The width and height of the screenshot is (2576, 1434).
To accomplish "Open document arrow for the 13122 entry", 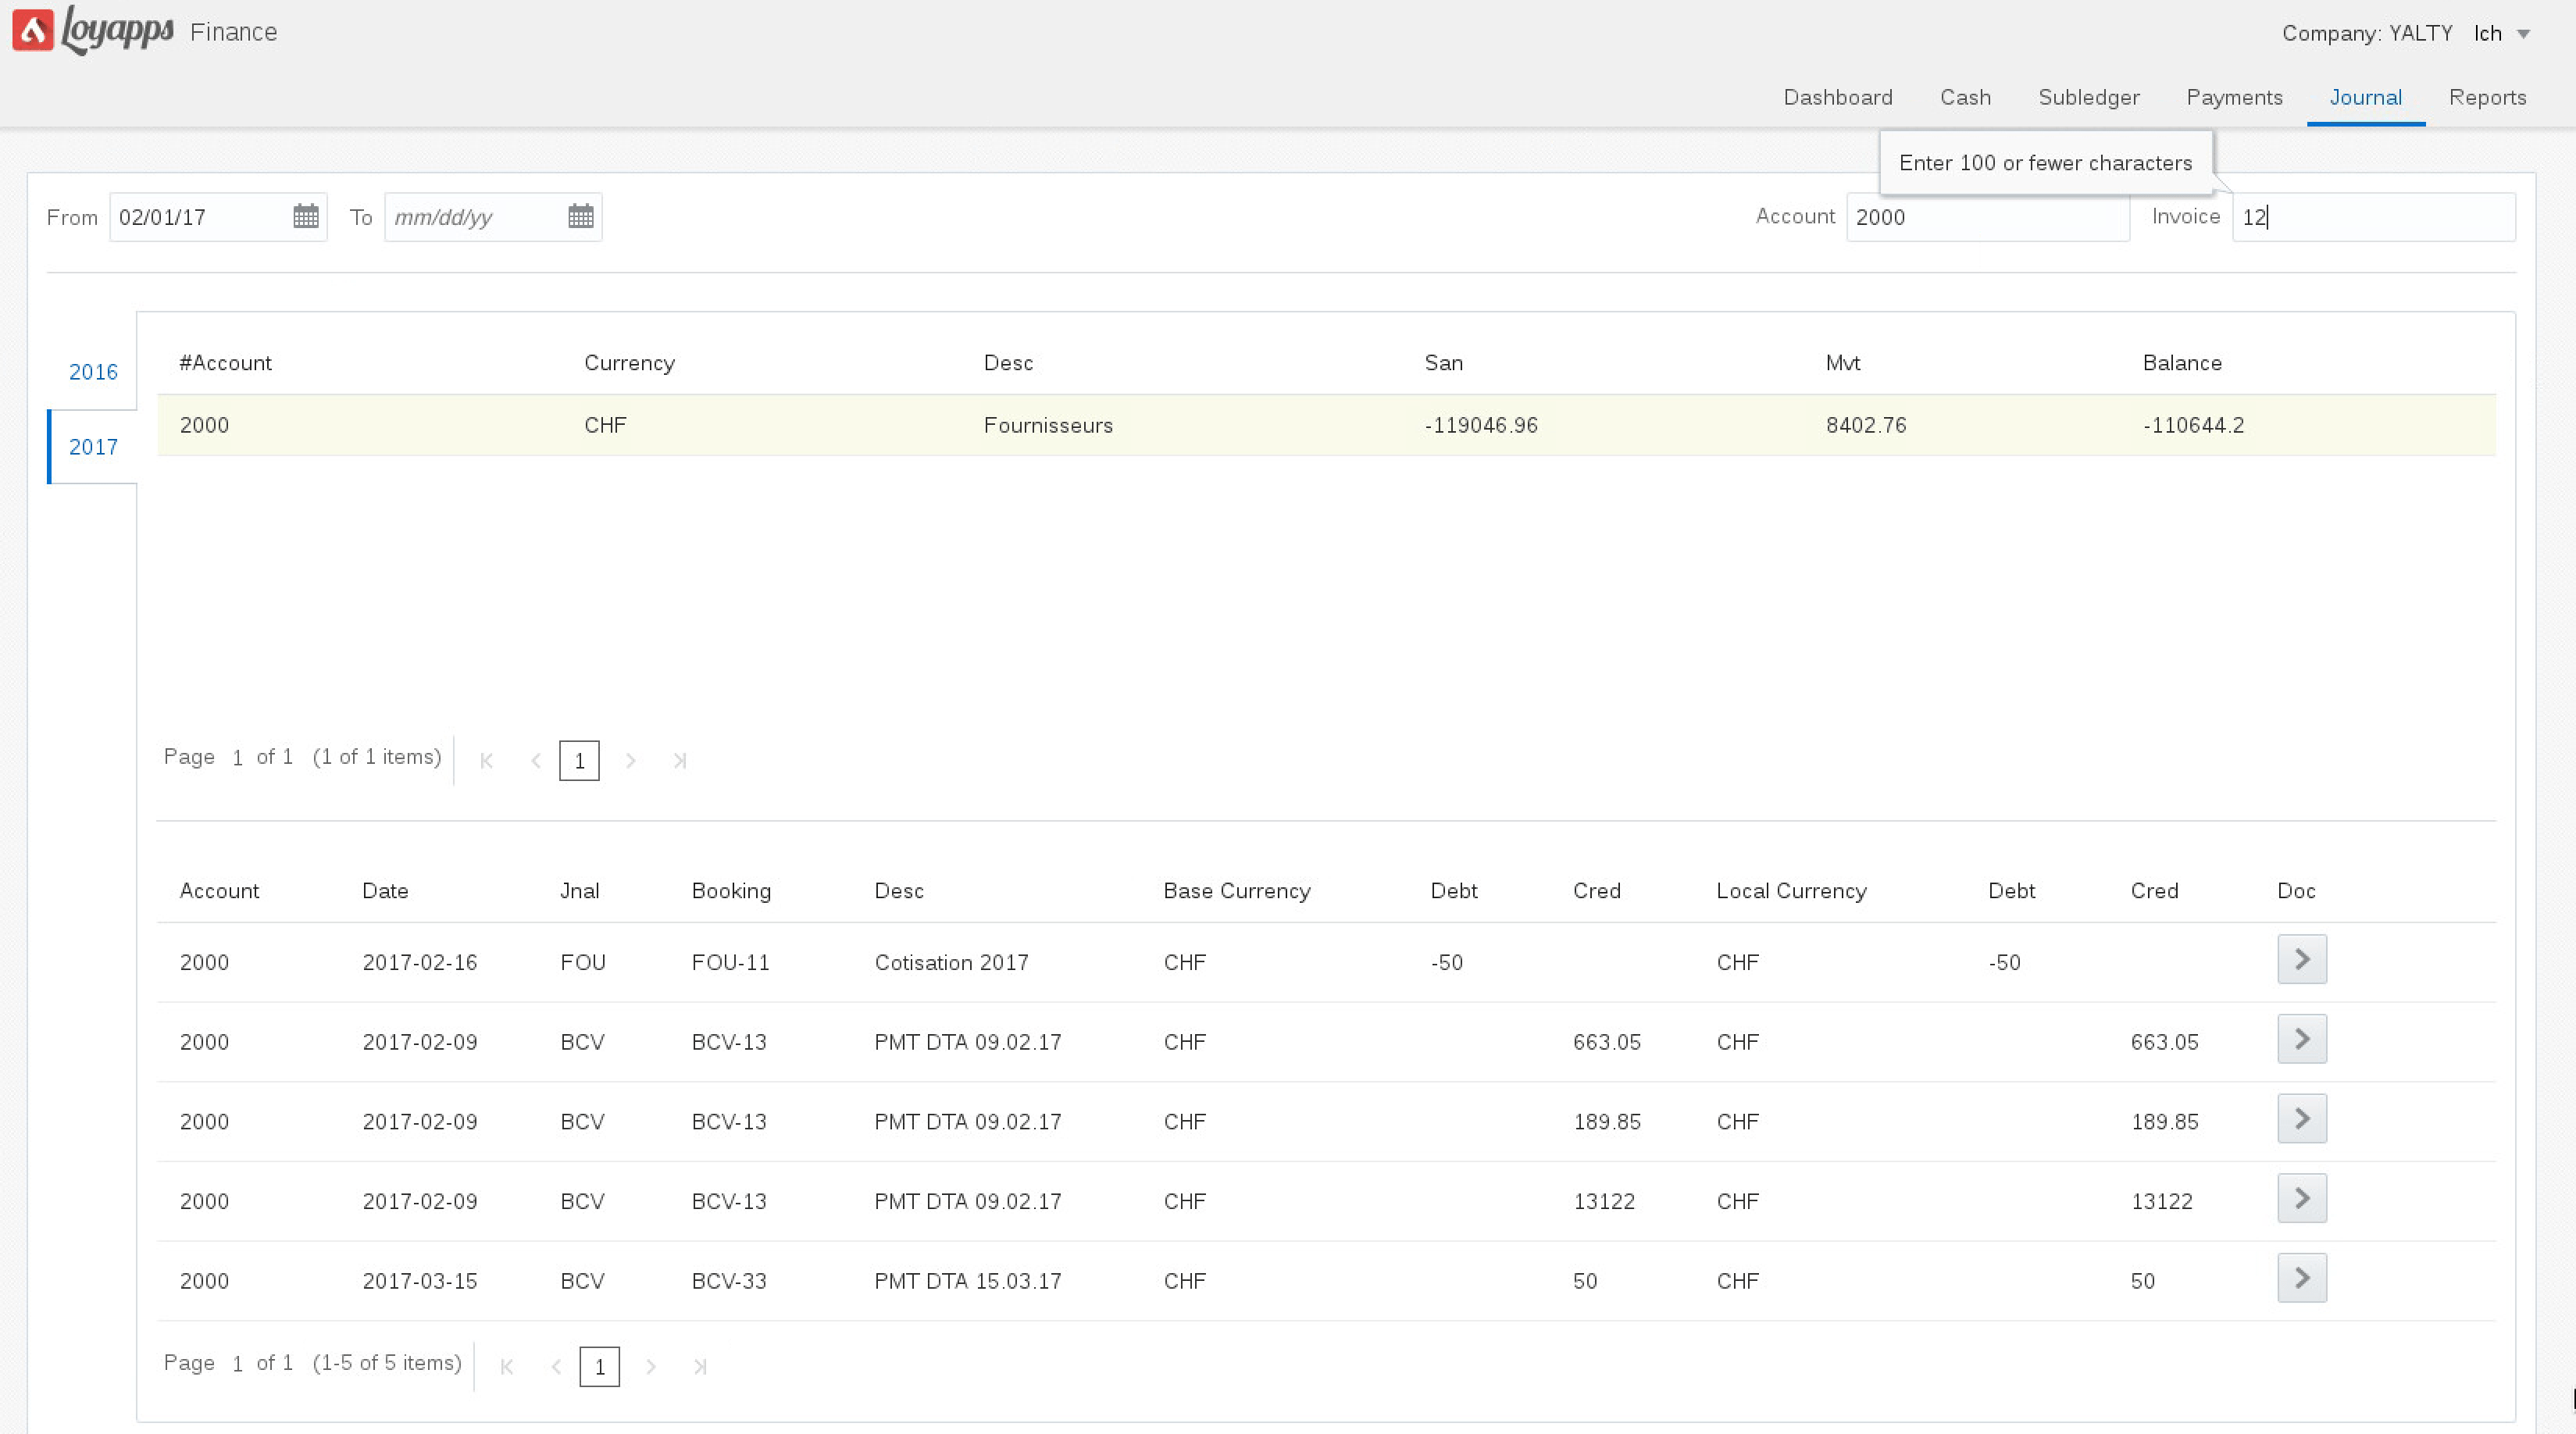I will [2301, 1199].
